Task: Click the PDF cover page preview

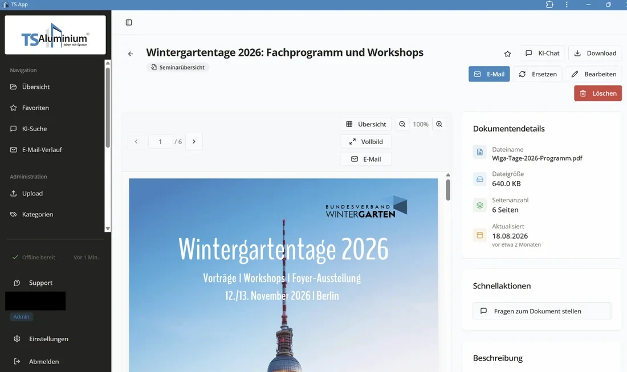Action: (283, 275)
